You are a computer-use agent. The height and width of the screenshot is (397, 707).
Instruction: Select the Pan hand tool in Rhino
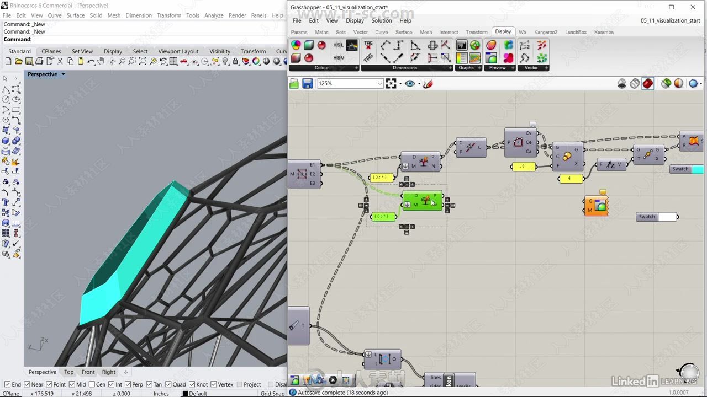101,61
